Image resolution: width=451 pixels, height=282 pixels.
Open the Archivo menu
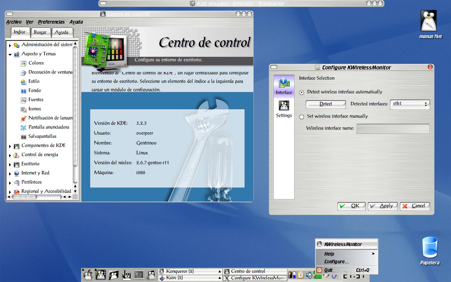pyautogui.click(x=14, y=22)
